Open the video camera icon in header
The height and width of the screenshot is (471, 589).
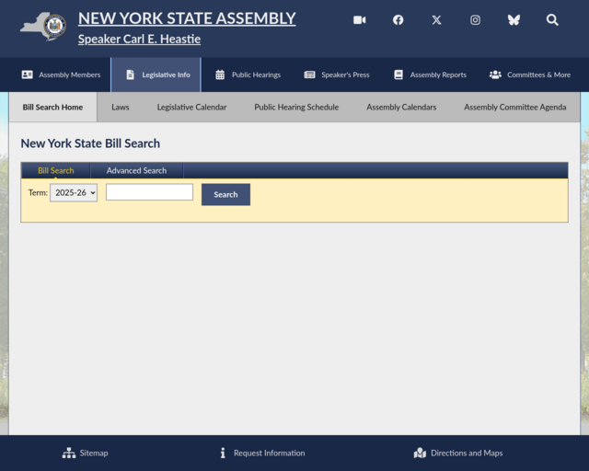click(x=360, y=20)
